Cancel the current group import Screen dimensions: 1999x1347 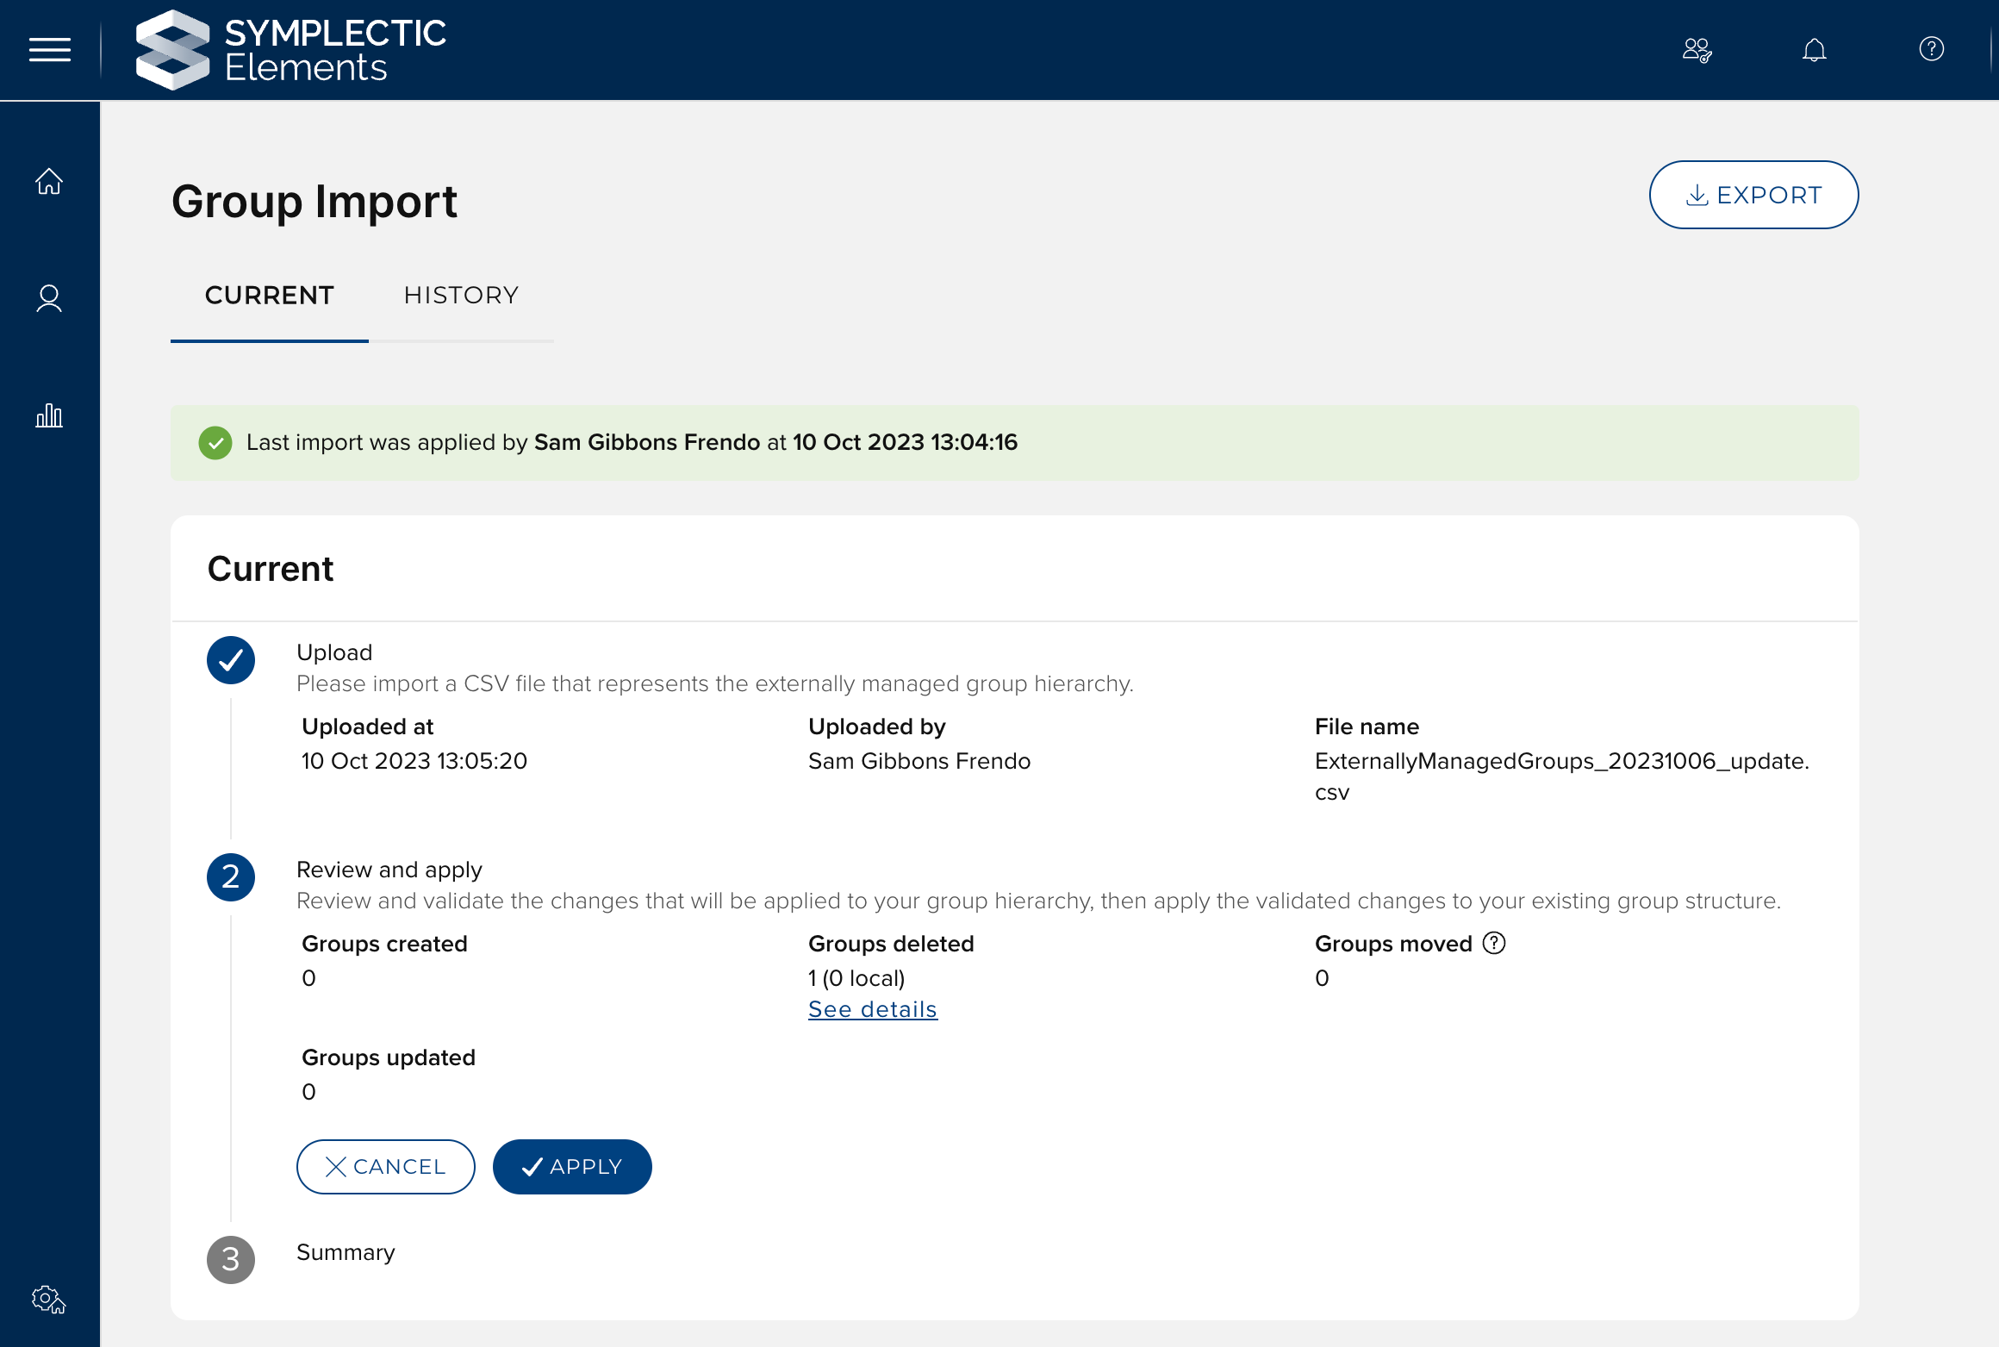coord(385,1167)
